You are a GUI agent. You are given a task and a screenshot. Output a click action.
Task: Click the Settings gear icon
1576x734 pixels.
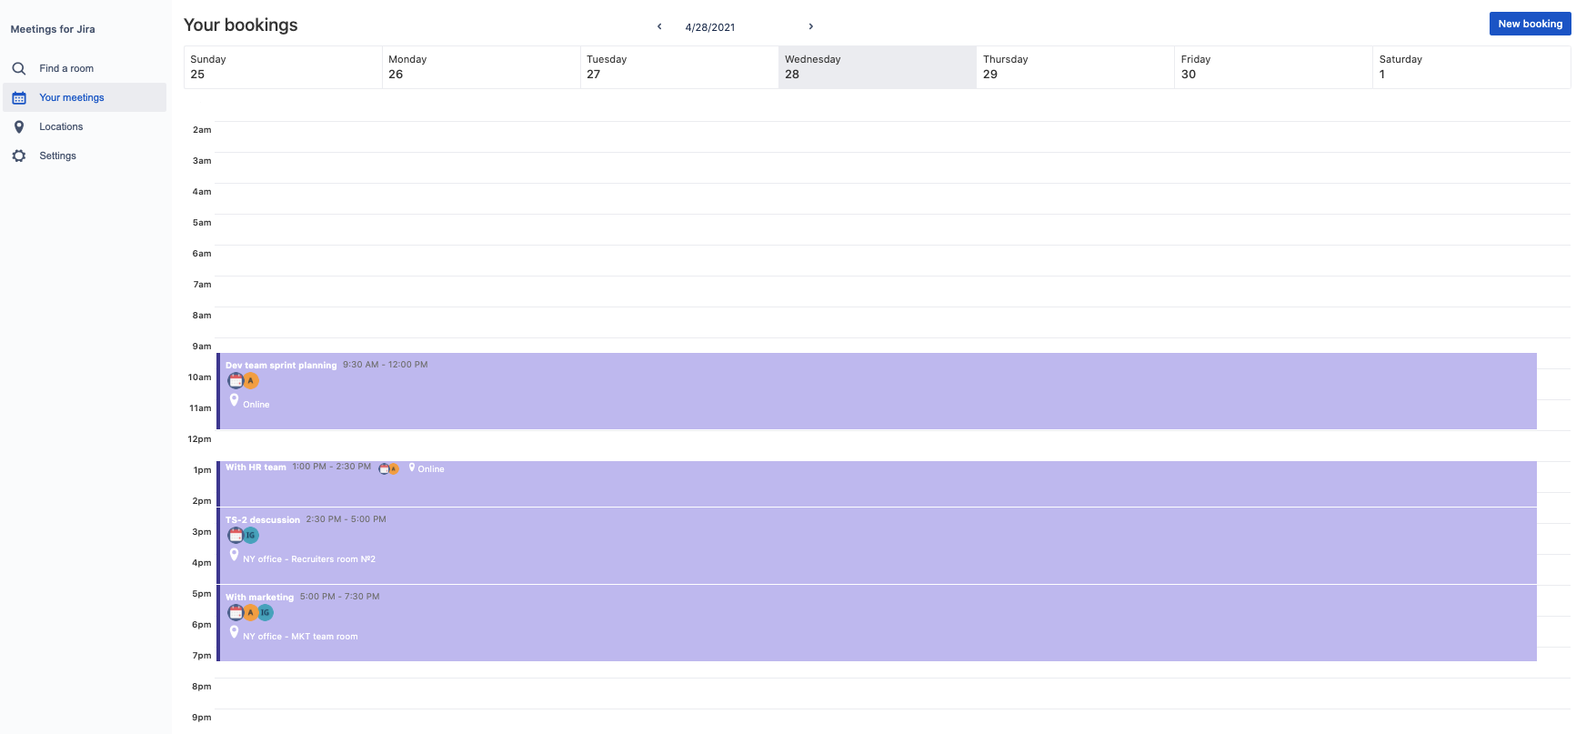click(x=19, y=156)
